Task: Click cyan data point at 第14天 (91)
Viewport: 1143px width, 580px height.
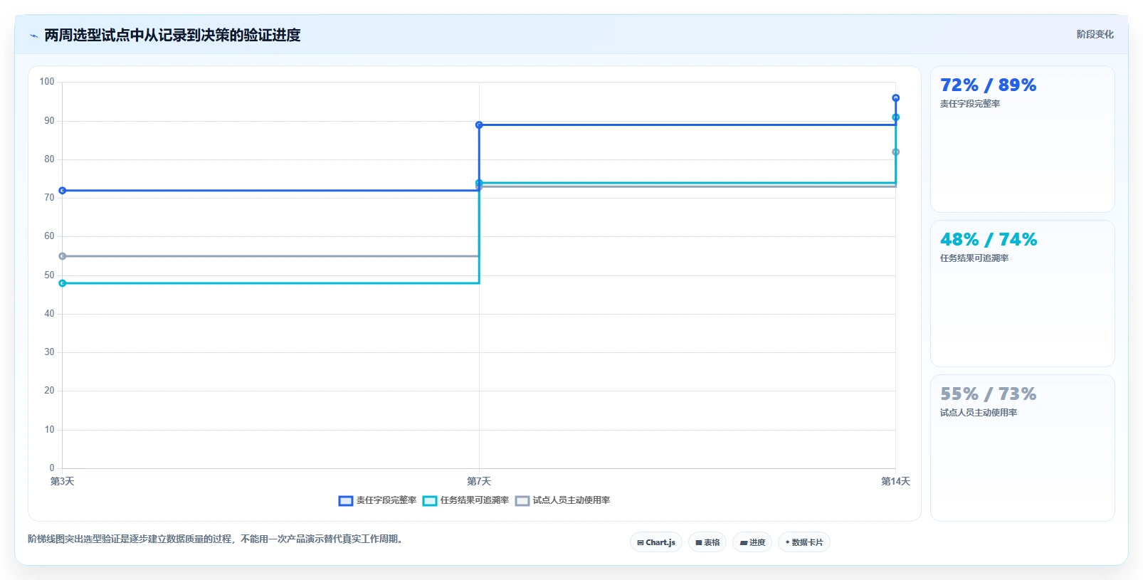Action: click(x=895, y=117)
